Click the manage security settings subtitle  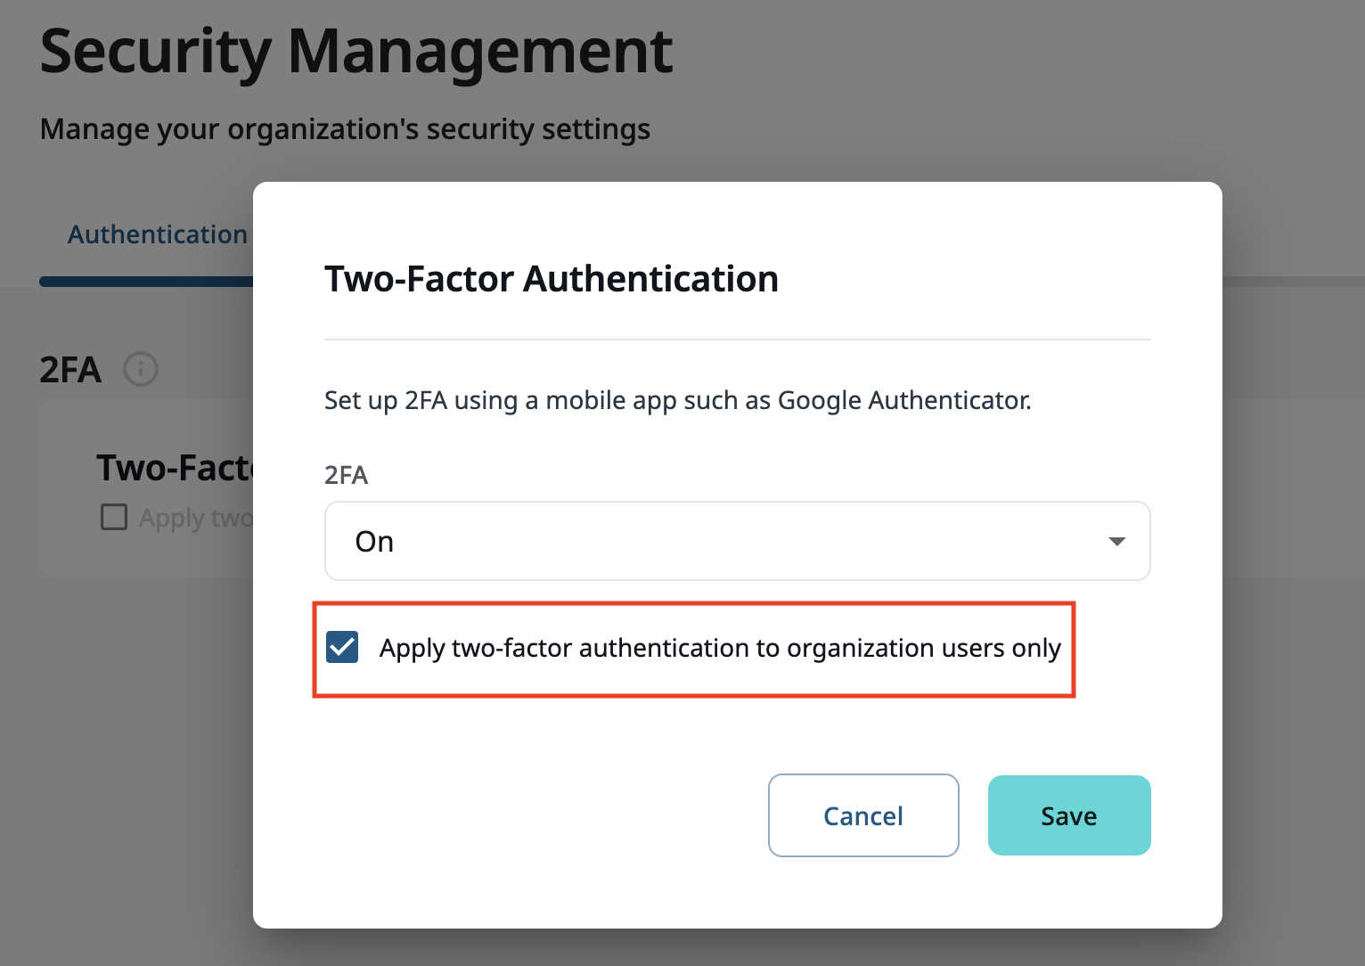[x=344, y=128]
